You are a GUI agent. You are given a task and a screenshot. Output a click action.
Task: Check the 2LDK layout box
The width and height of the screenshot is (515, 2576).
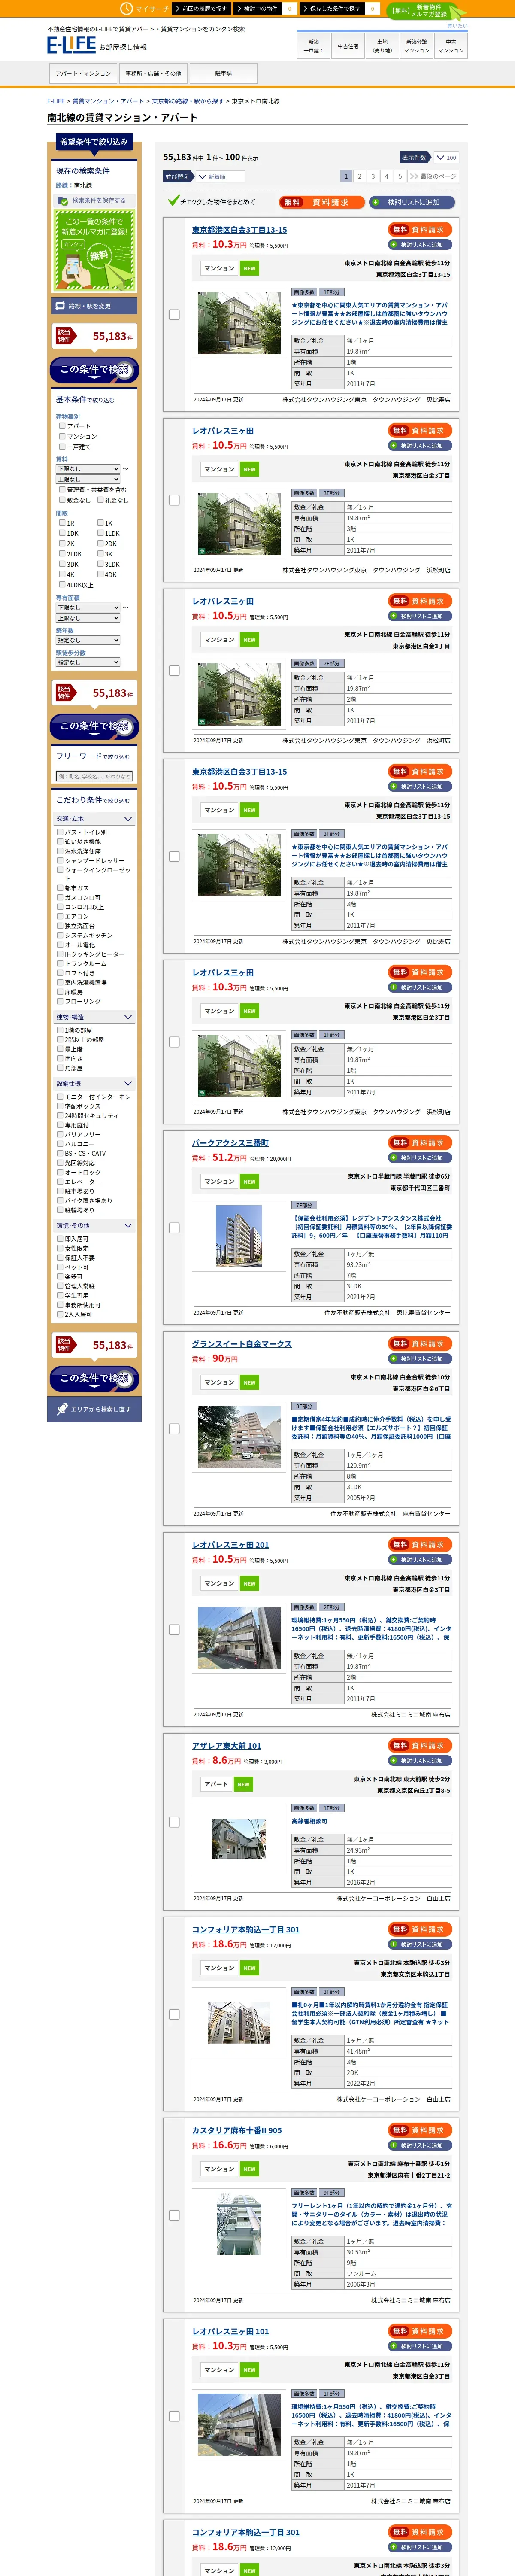point(62,553)
